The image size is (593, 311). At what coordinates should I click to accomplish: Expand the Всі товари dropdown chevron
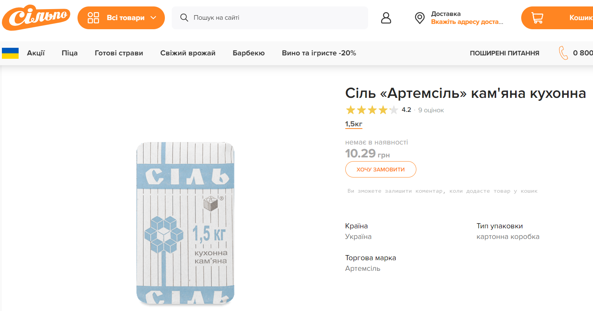click(153, 18)
